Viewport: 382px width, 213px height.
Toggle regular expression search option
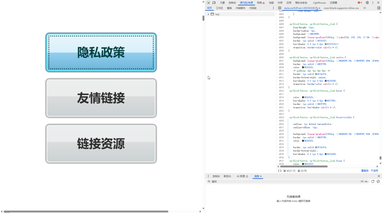click(x=362, y=181)
